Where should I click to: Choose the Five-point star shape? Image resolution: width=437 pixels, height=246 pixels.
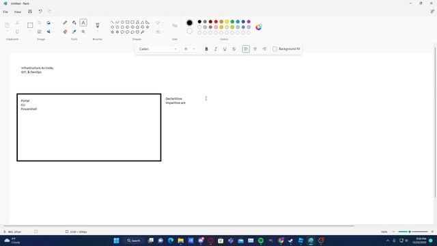[112, 32]
